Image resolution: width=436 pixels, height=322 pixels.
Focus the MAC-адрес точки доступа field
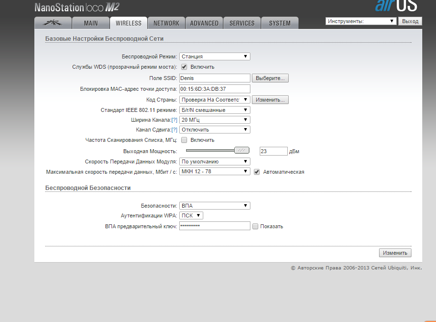coord(215,89)
